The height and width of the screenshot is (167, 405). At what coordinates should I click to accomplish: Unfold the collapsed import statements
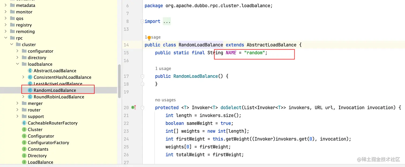click(x=142, y=21)
